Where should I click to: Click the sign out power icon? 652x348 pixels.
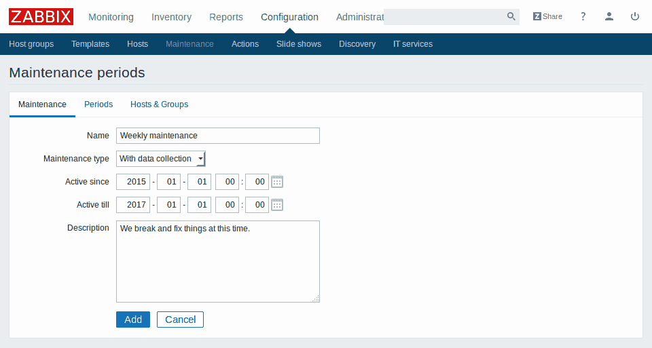[x=635, y=16]
